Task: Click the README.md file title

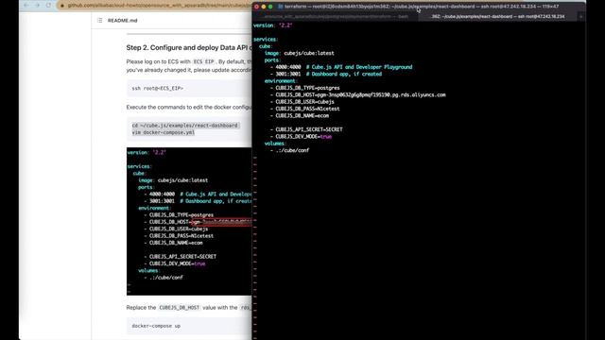Action: [122, 21]
